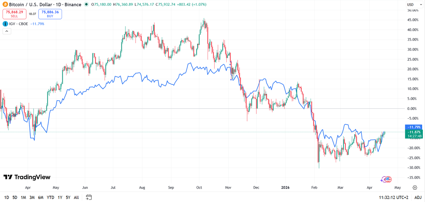Click the blue IGV price label on axis

(414, 127)
